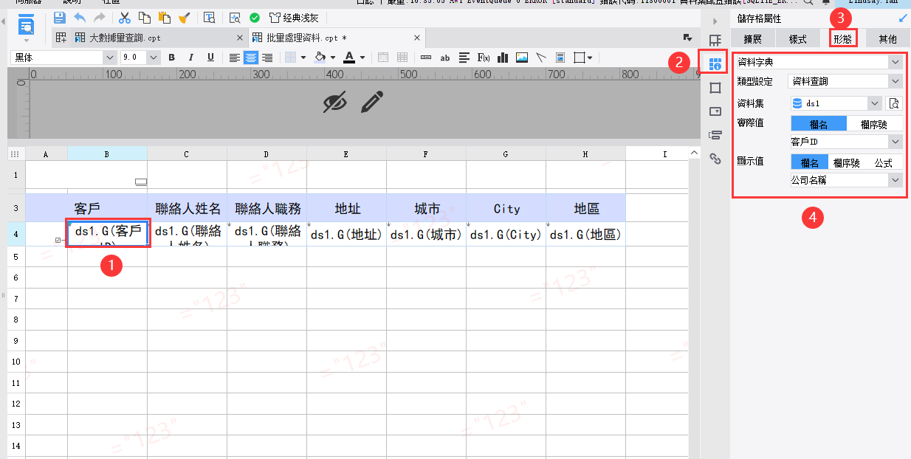
Task: Click the scissors Cut icon
Action: pyautogui.click(x=124, y=17)
